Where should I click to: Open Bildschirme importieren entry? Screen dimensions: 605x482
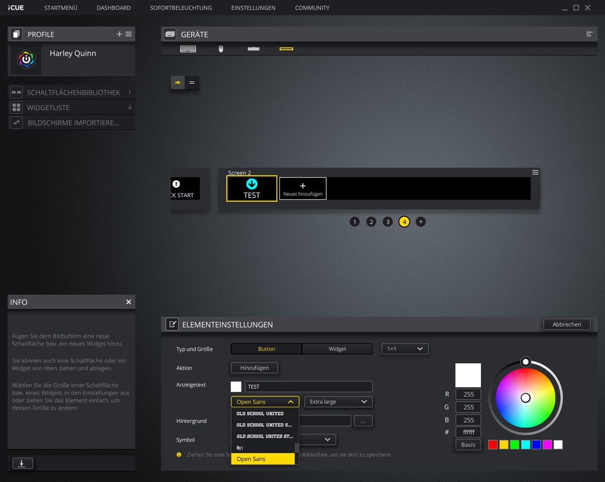tap(71, 123)
